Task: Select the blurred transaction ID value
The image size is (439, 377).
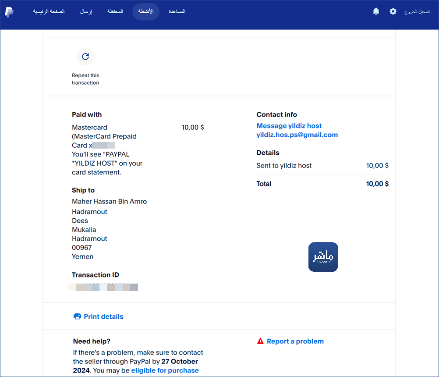Action: click(103, 287)
